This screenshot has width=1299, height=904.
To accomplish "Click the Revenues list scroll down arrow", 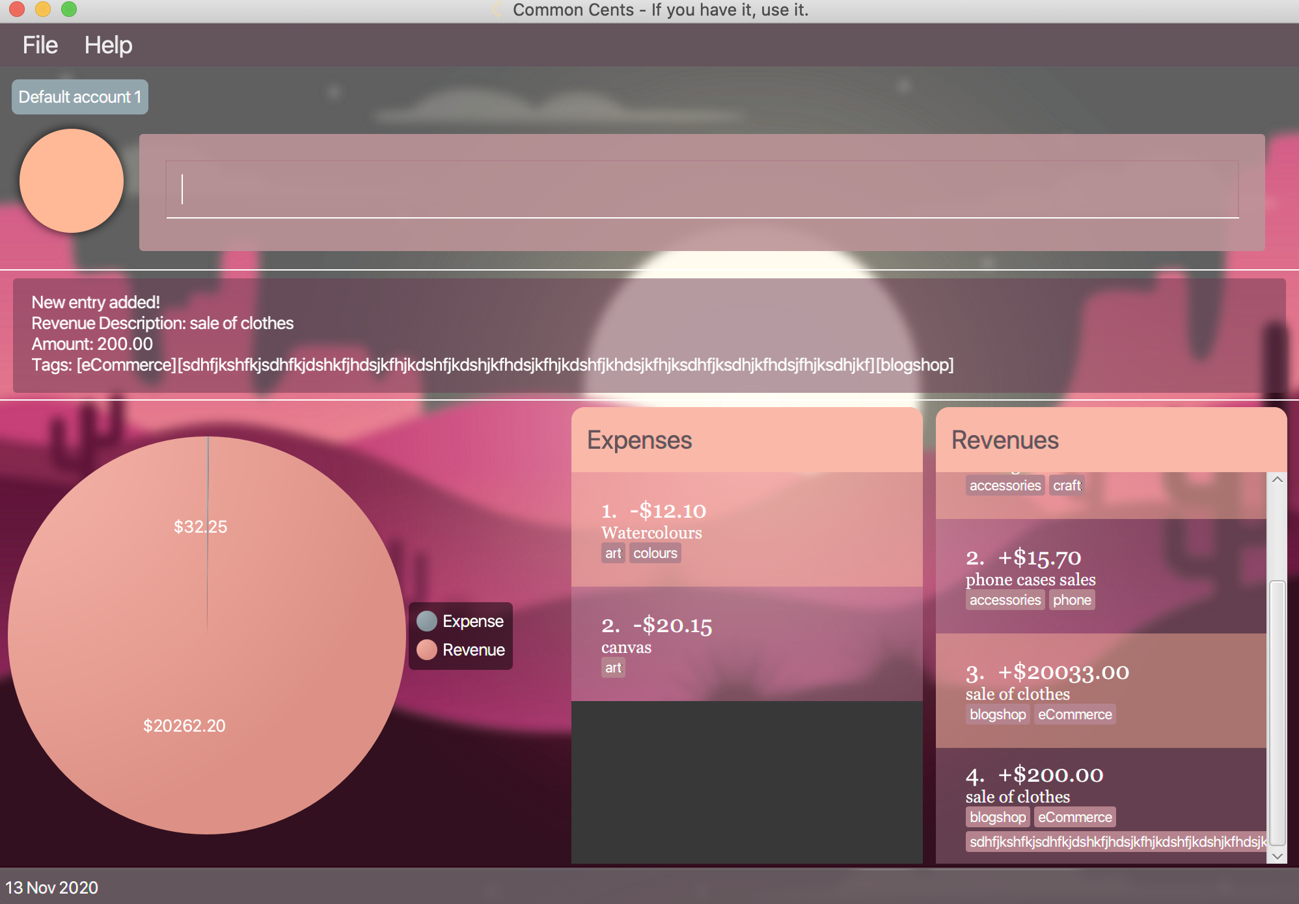I will [x=1277, y=856].
